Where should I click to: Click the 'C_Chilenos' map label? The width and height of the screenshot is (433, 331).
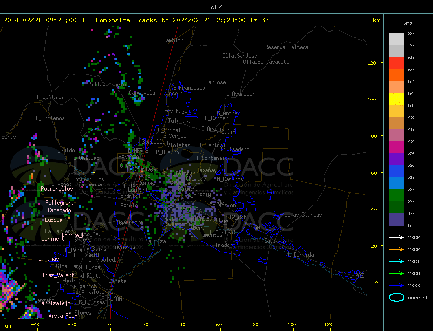(50, 118)
